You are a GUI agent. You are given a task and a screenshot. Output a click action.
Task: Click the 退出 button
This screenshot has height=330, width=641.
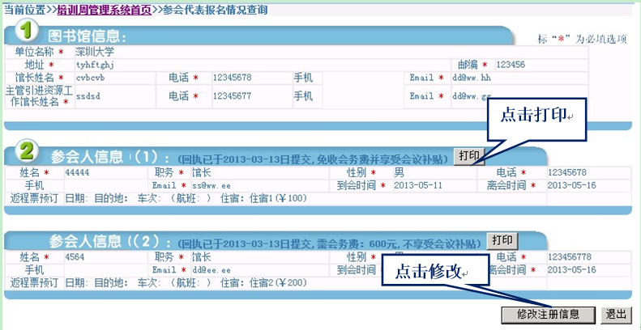point(615,314)
